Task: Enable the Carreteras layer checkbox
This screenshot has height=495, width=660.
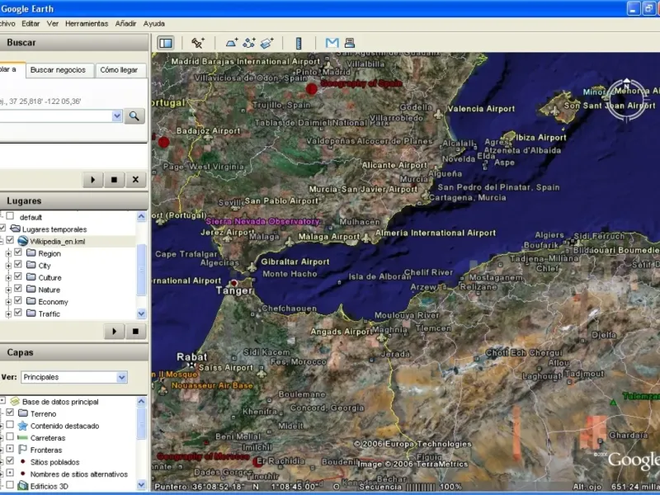Action: (10, 438)
